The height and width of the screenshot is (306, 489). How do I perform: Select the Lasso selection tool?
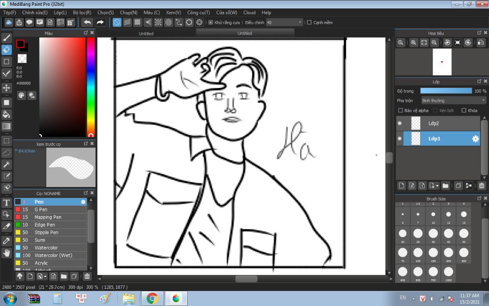coord(7,153)
